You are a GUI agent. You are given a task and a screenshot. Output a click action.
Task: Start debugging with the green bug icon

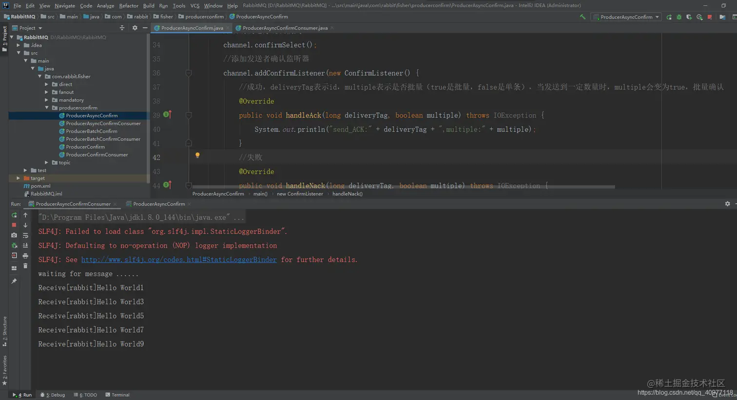(x=679, y=17)
